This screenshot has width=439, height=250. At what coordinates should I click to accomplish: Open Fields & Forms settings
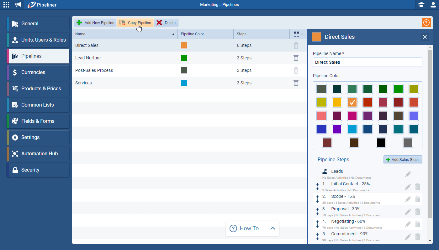(x=38, y=121)
